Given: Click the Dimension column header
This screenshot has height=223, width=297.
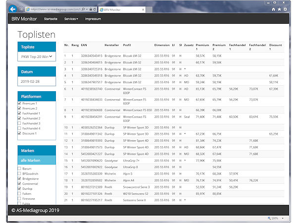Looking at the screenshot, I should tap(162, 45).
